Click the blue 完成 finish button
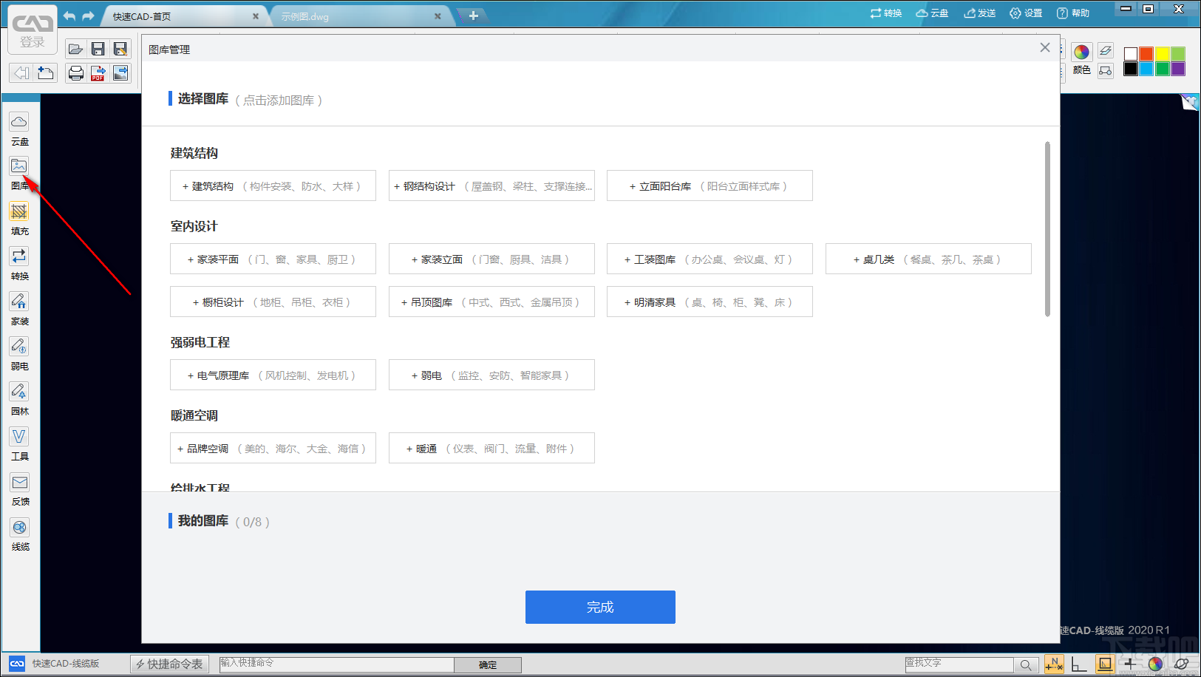This screenshot has width=1201, height=677. (x=600, y=607)
